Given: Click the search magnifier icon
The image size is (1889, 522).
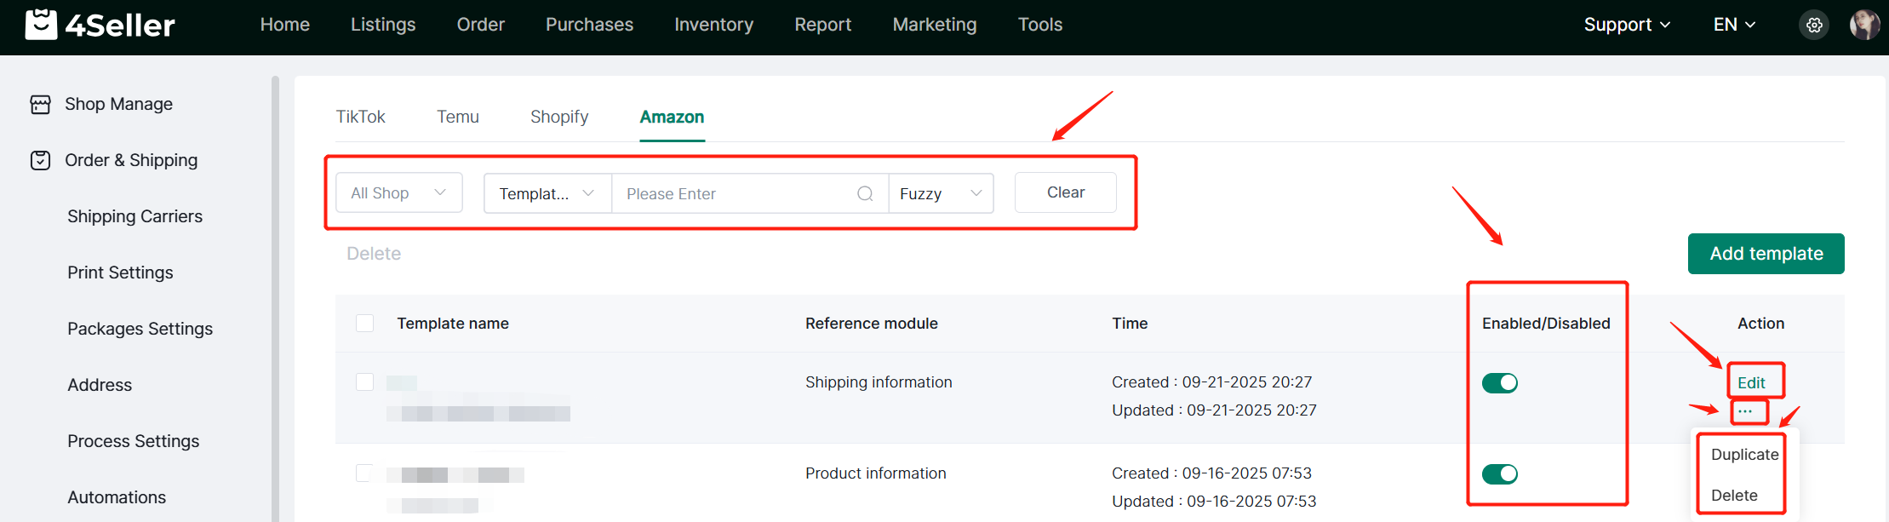Looking at the screenshot, I should 865,193.
